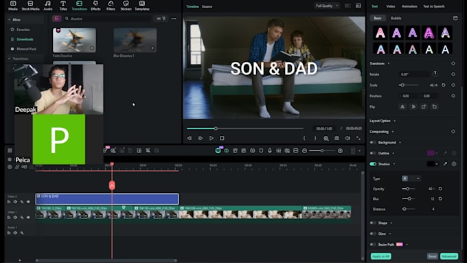
Task: Click the Apply to All button
Action: 381,256
